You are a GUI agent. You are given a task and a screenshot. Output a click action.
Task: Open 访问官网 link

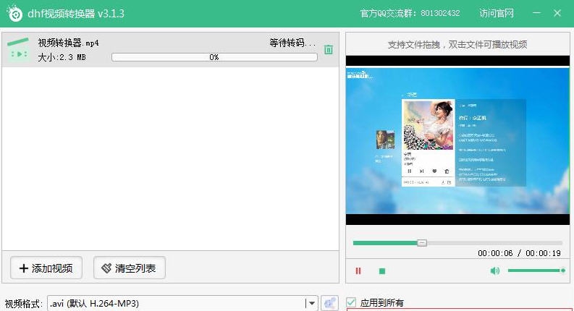pyautogui.click(x=497, y=14)
